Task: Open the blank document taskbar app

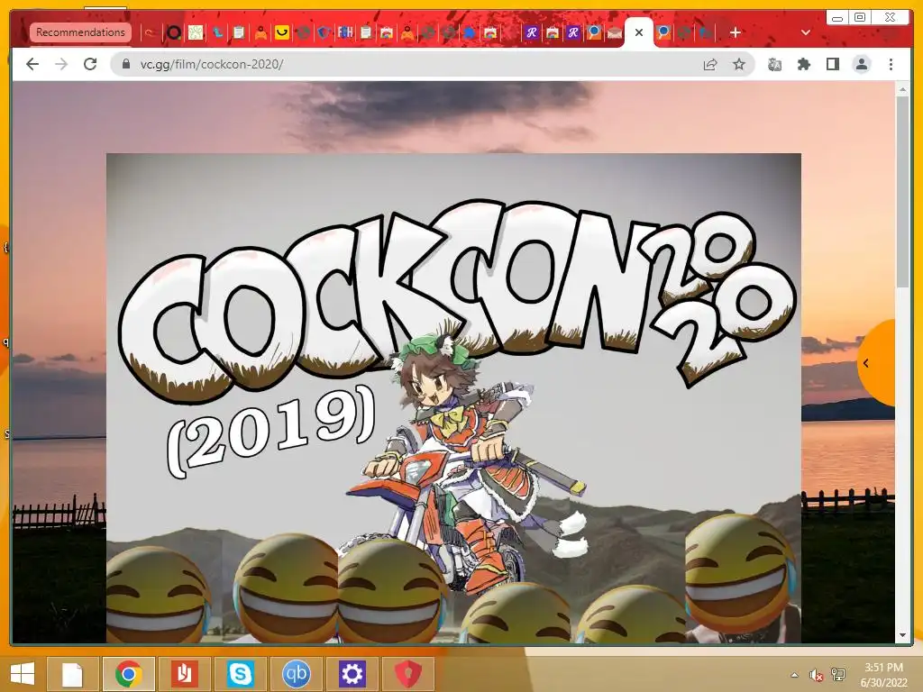Action: pyautogui.click(x=72, y=674)
